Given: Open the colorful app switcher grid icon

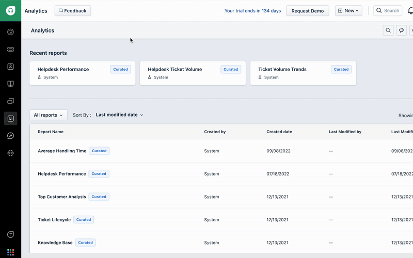Looking at the screenshot, I should coord(10,252).
